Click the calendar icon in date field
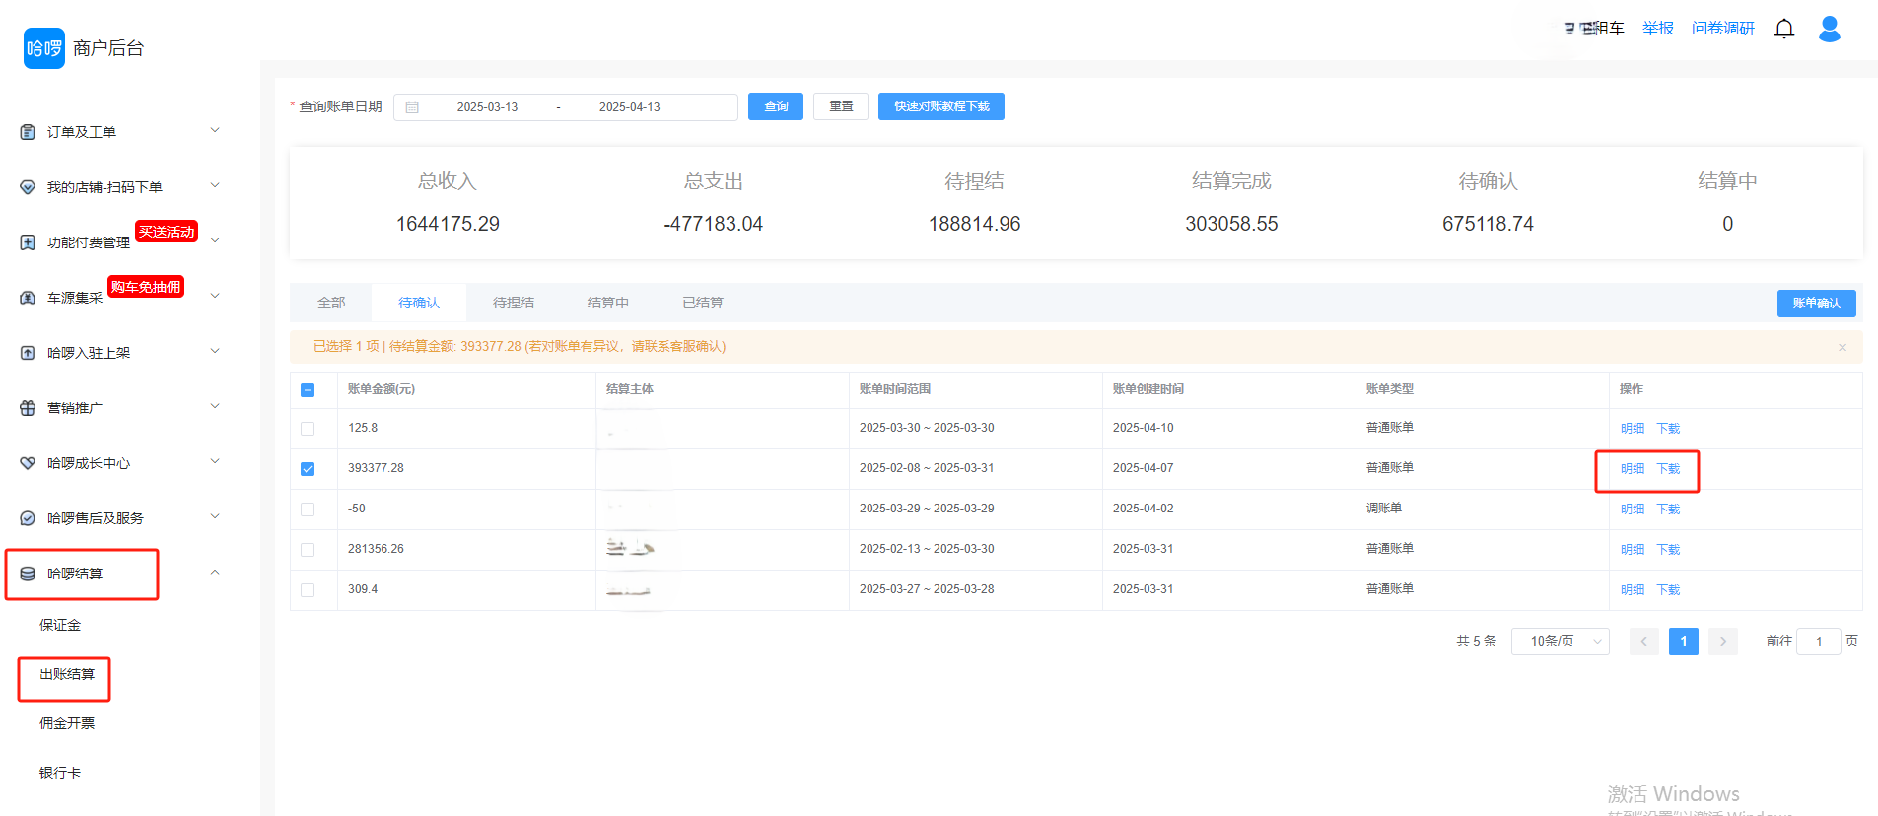This screenshot has width=1878, height=816. click(x=412, y=107)
